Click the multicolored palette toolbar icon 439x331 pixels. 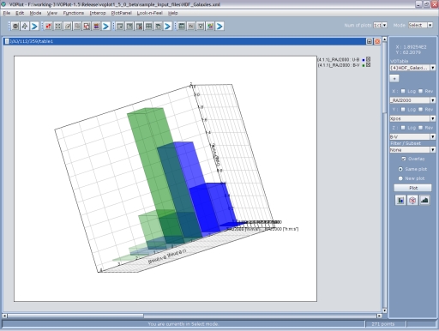(210, 27)
